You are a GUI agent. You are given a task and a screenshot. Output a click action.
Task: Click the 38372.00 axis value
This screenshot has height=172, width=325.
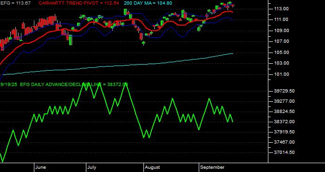click(284, 122)
